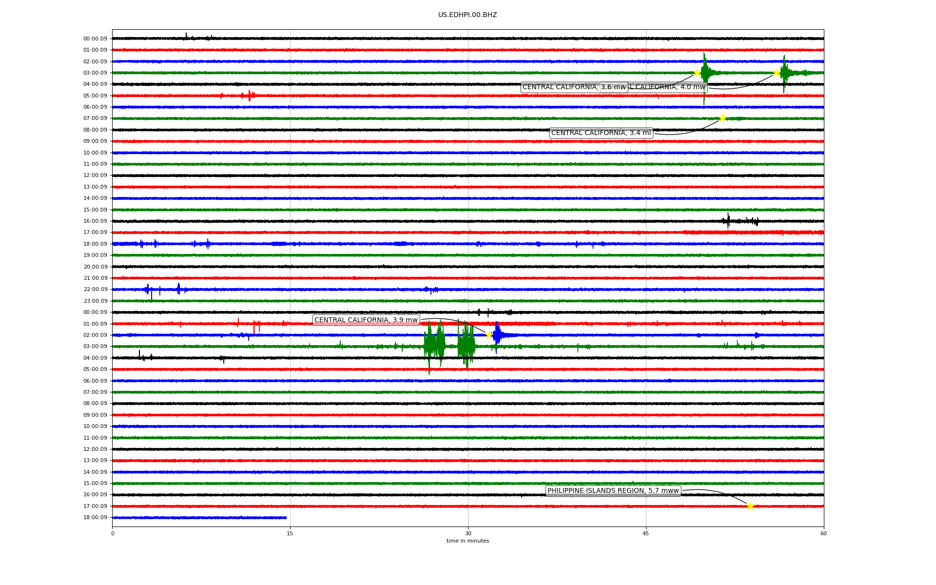
Task: Select the CENTRAL CALIFORNIA, 3.9 mw annotation label
Action: (366, 320)
